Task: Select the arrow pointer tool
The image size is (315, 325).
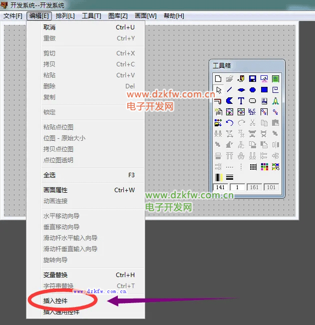Action: point(218,90)
